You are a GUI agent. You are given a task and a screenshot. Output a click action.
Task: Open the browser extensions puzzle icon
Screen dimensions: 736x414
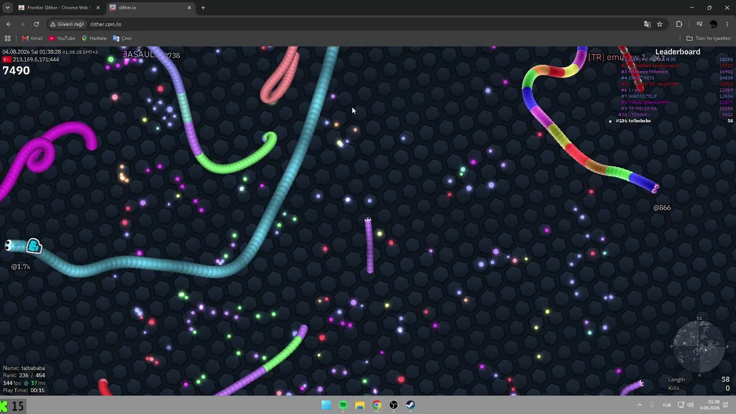[679, 24]
